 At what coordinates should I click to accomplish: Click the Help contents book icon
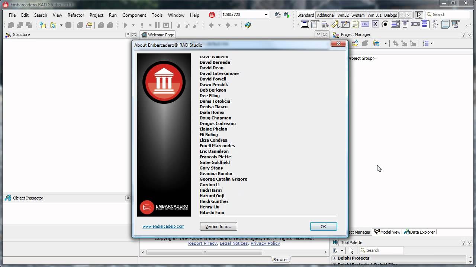(248, 25)
